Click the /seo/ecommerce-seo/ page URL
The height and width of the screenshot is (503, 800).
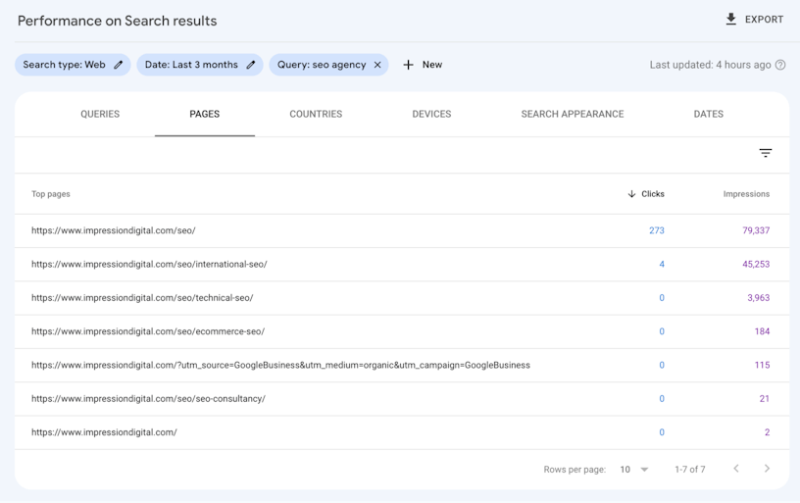(x=148, y=331)
